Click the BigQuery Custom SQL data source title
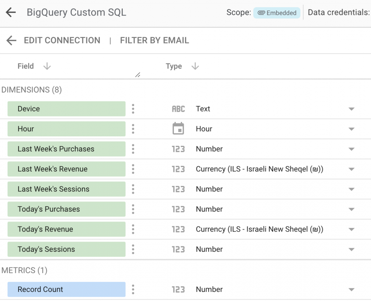Screen dimensions: 371x301 [x=76, y=13]
